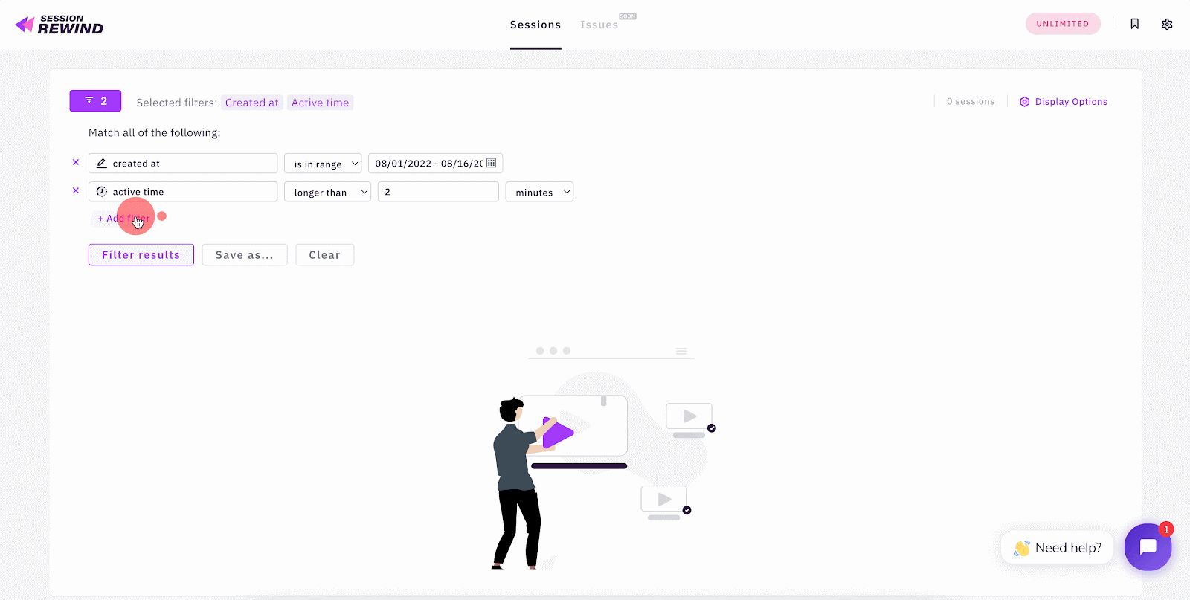Image resolution: width=1190 pixels, height=600 pixels.
Task: Switch to the Issues tab
Action: coord(599,25)
